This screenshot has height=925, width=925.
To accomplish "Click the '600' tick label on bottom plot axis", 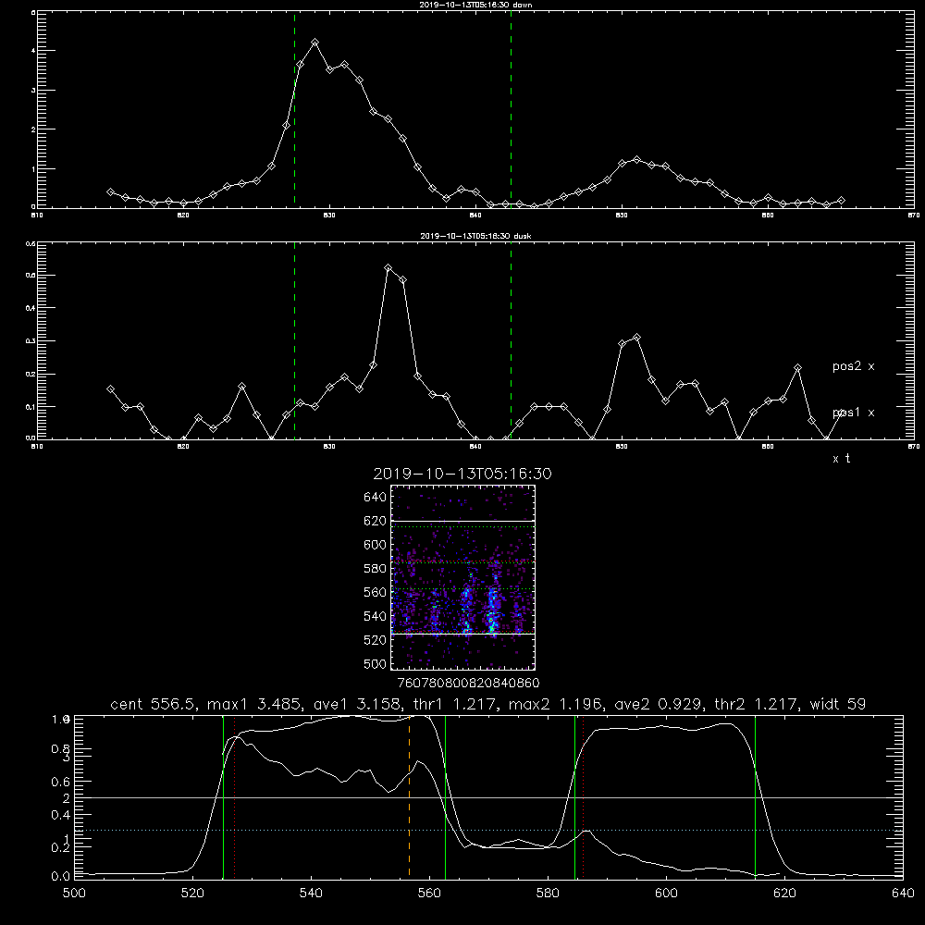I will (x=667, y=894).
